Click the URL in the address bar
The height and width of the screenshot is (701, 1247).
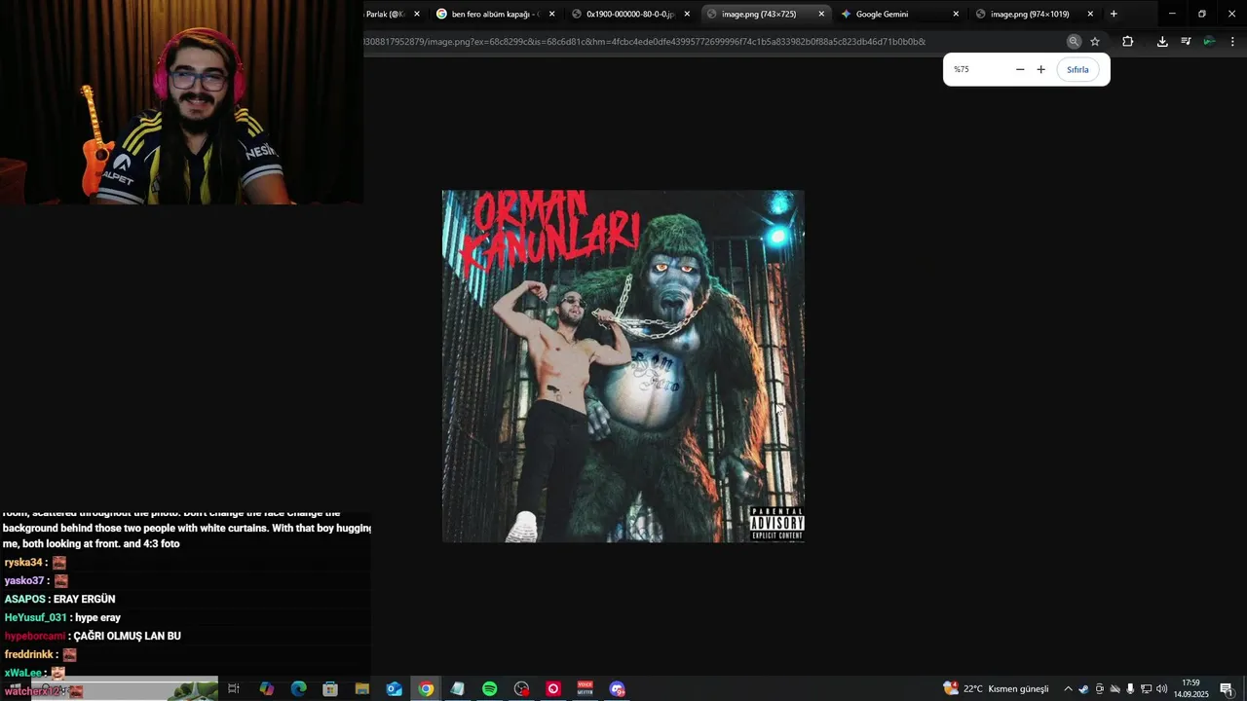pyautogui.click(x=645, y=42)
